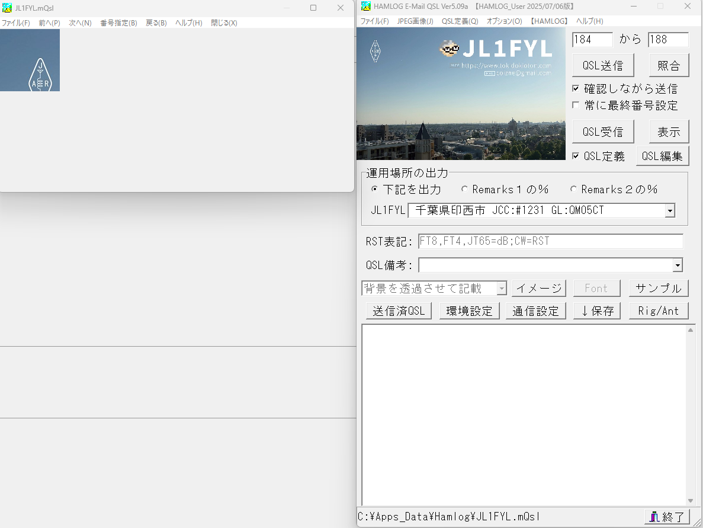Uncheck the QSL定義 checkbox
This screenshot has height=528, width=703.
pyautogui.click(x=576, y=156)
